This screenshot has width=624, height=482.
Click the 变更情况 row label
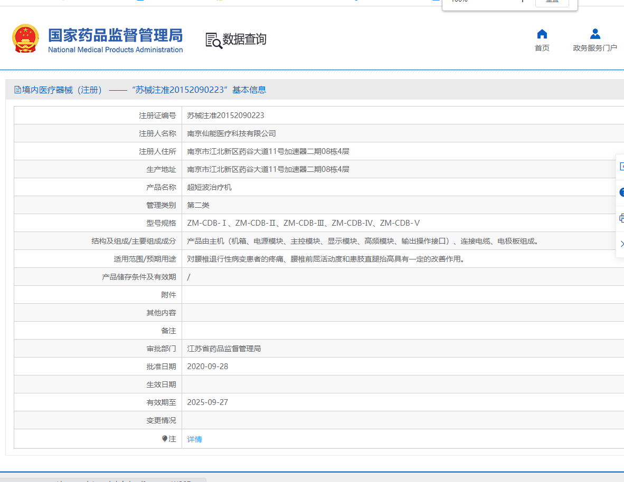point(161,420)
